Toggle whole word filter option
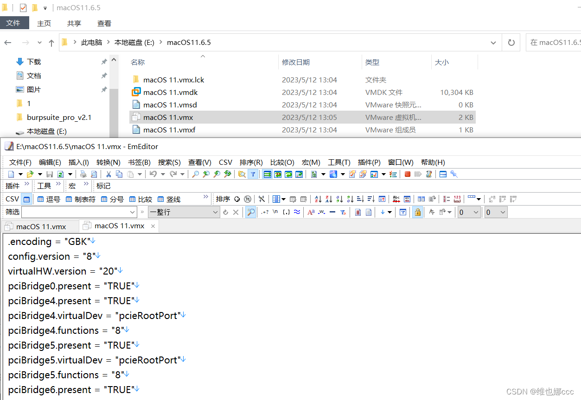This screenshot has width=581, height=400. click(x=321, y=212)
